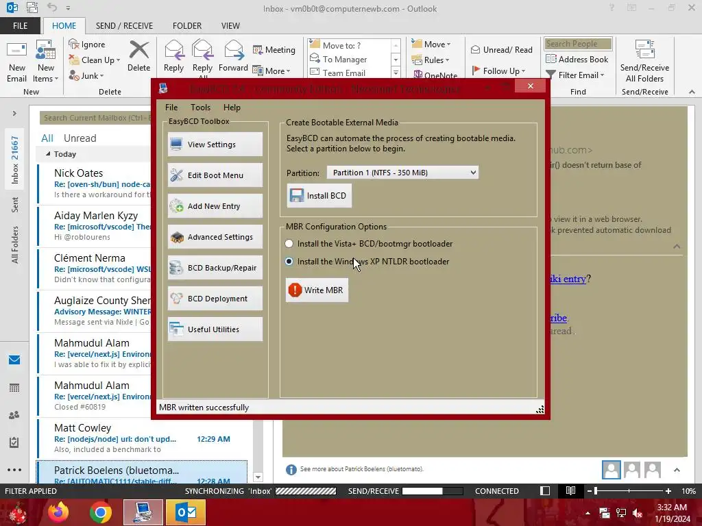Expand Clean Up dropdown in Outlook
This screenshot has height=526, width=702.
tap(118, 60)
